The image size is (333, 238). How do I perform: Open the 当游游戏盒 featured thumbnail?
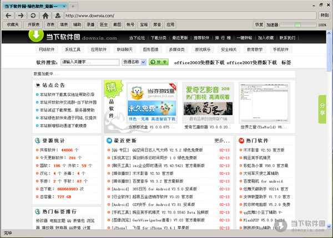[x=152, y=103]
